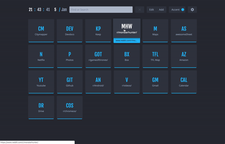225x144 pixels.
Task: Open the TFL Map tile
Action: click(x=155, y=56)
